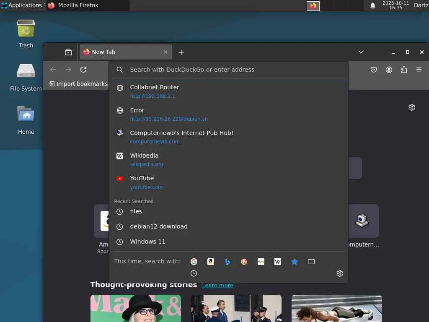Viewport: 429px width, 322px height.
Task: Open the Home folder desktop icon
Action: point(26,120)
